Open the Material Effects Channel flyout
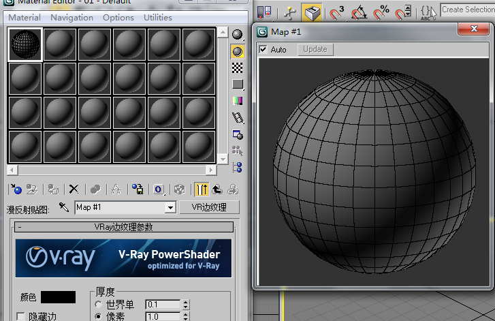The height and width of the screenshot is (321, 495). (159, 189)
